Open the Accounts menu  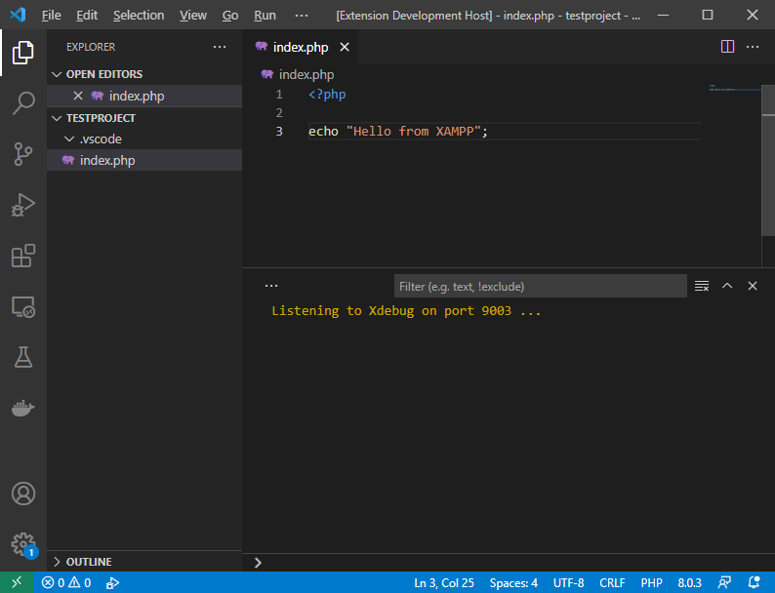[x=22, y=494]
